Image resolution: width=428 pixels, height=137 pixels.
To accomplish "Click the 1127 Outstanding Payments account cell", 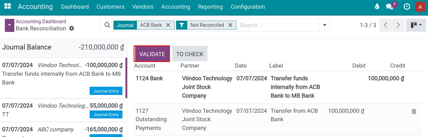I will click(x=151, y=119).
